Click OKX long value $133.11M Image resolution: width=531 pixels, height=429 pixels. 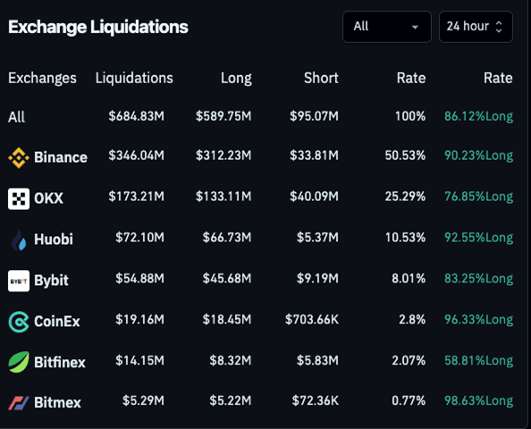point(223,197)
